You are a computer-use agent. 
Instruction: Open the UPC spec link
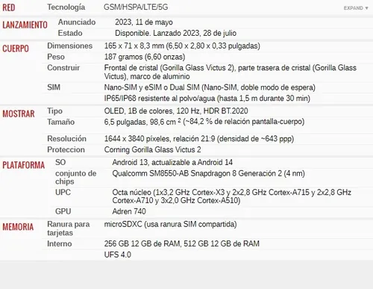(63, 192)
